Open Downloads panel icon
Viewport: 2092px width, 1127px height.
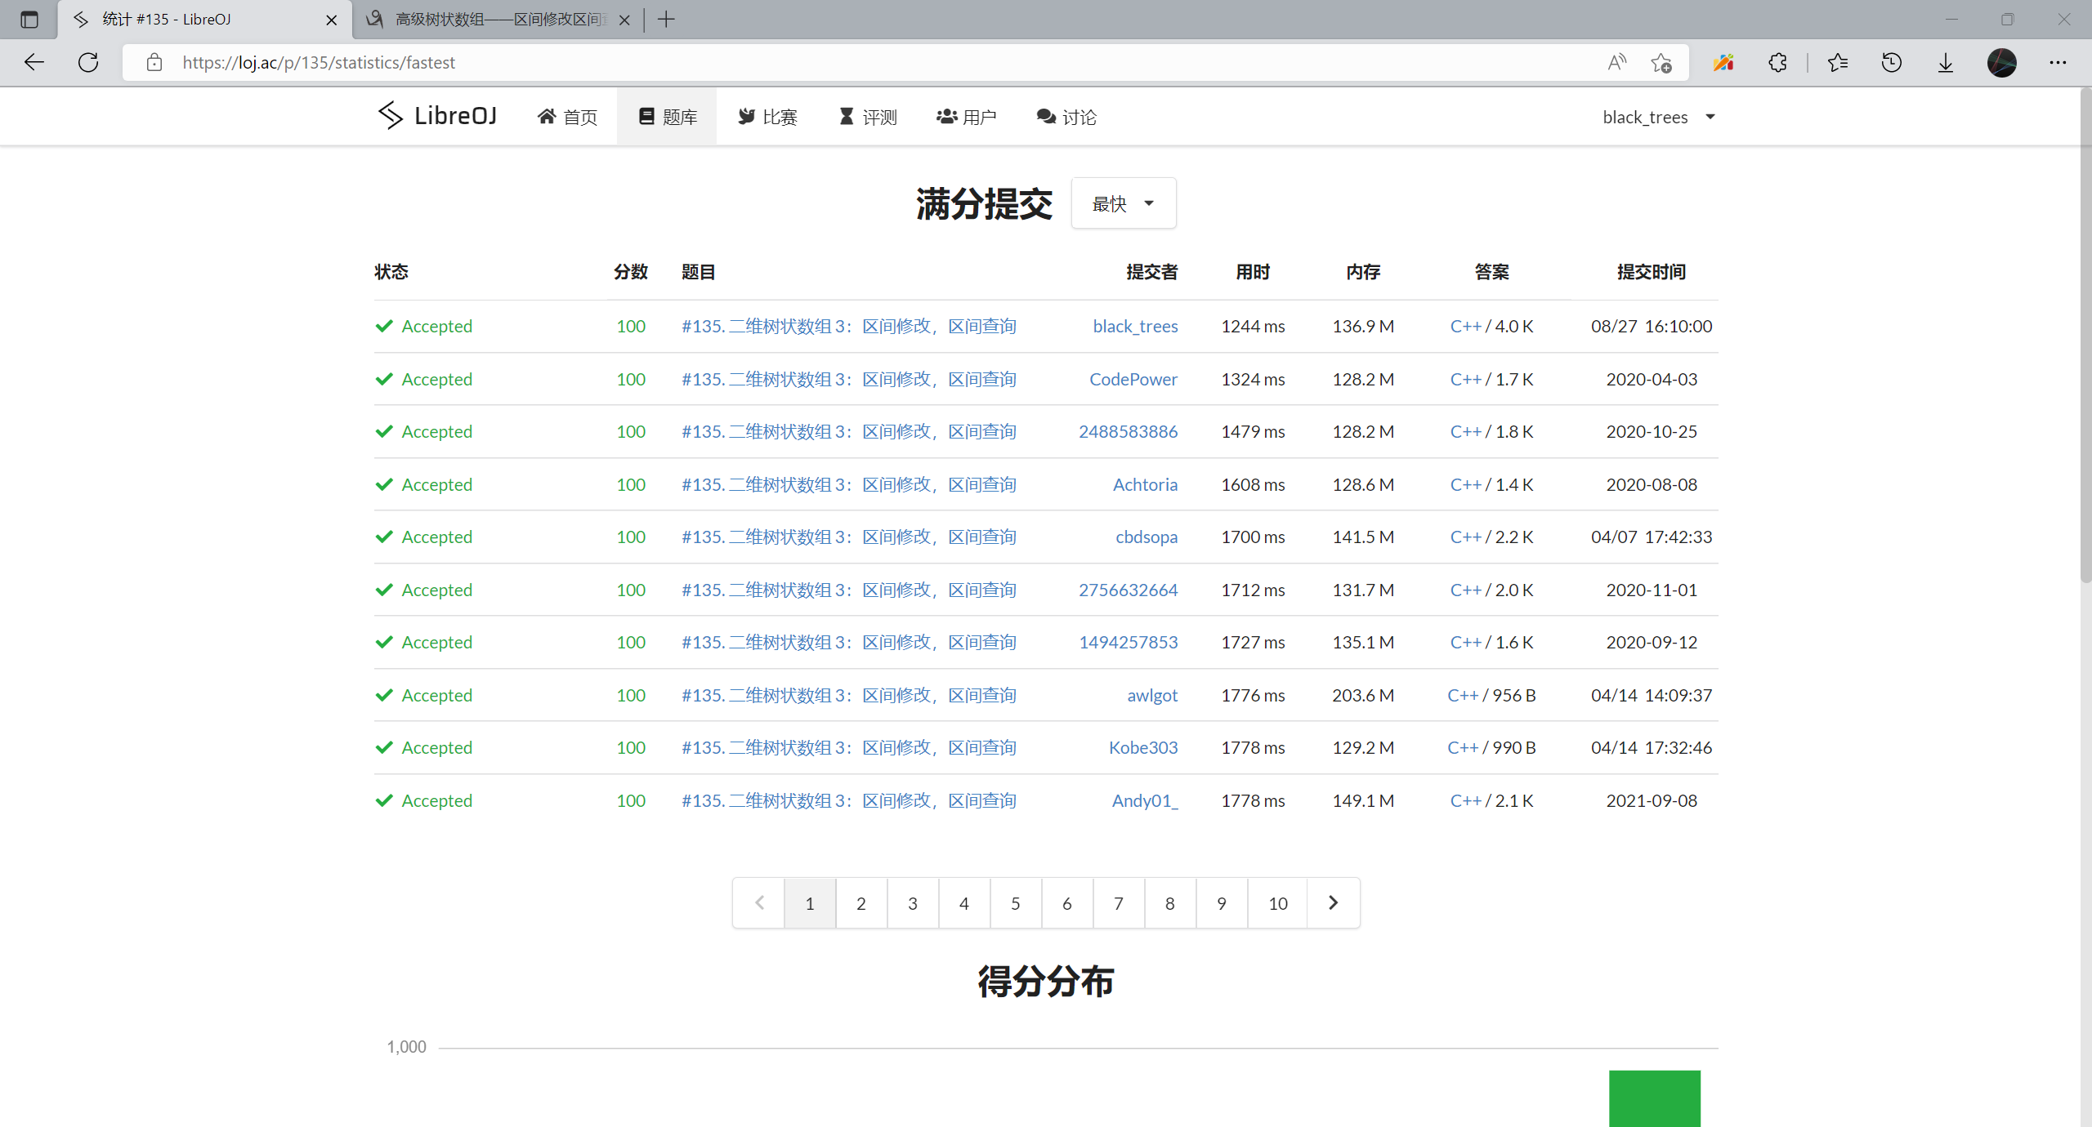pos(1946,63)
